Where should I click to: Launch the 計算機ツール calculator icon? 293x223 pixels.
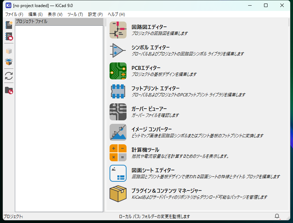point(118,153)
